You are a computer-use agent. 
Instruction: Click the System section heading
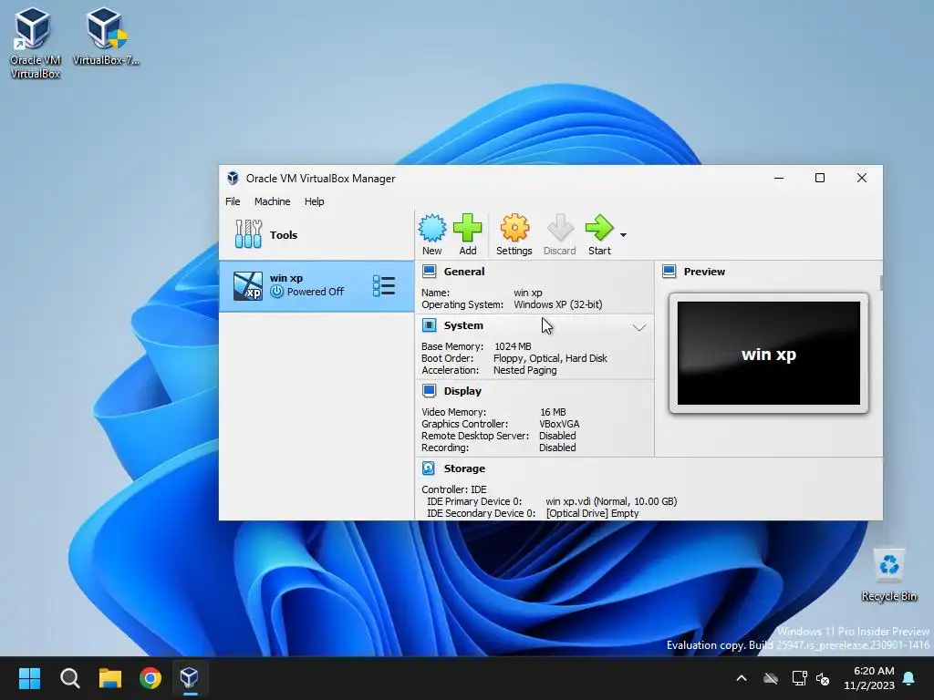click(x=463, y=325)
